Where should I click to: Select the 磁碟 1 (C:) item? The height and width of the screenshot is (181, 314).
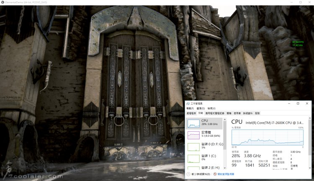(204, 158)
